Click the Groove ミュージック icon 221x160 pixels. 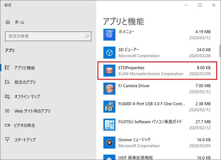[109, 143]
